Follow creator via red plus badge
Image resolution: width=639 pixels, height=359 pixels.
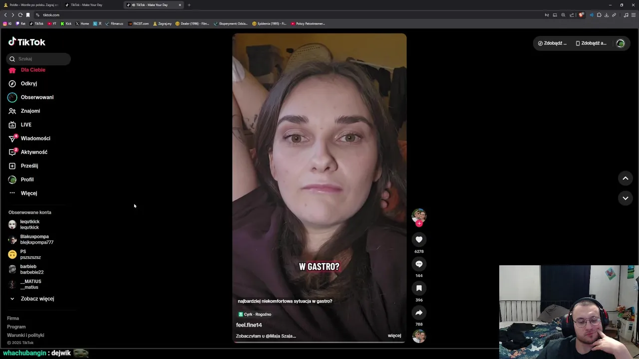419,223
